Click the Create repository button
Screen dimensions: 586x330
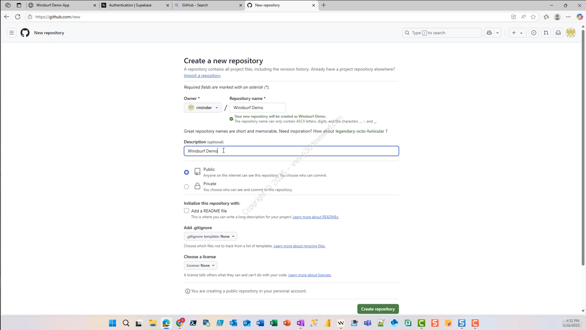(x=378, y=309)
